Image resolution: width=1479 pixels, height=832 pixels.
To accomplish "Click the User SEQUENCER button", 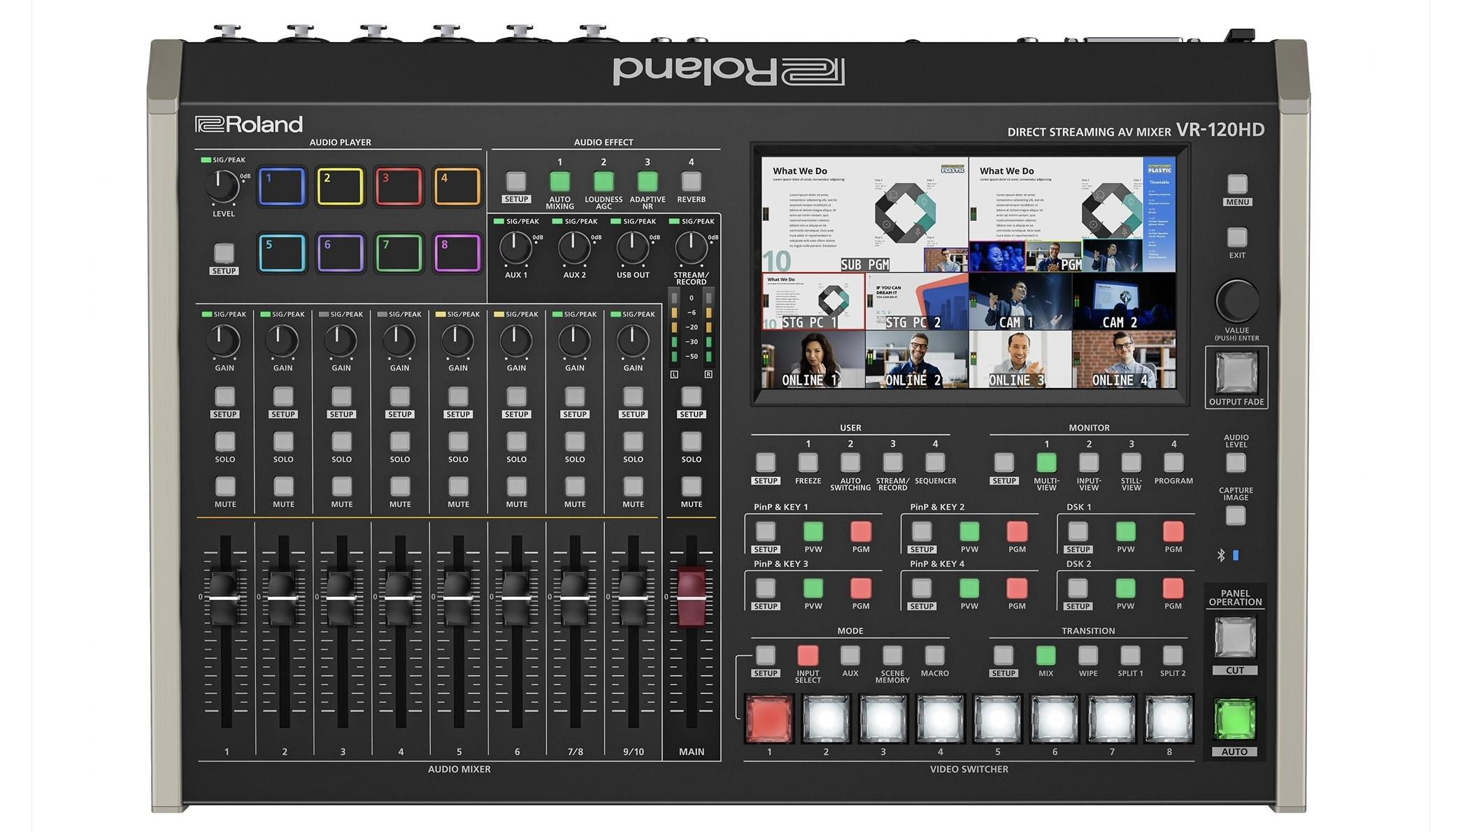I will (935, 462).
